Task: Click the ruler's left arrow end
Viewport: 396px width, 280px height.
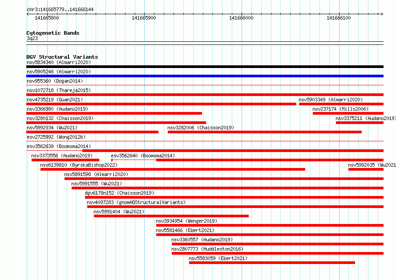Action: point(28,14)
